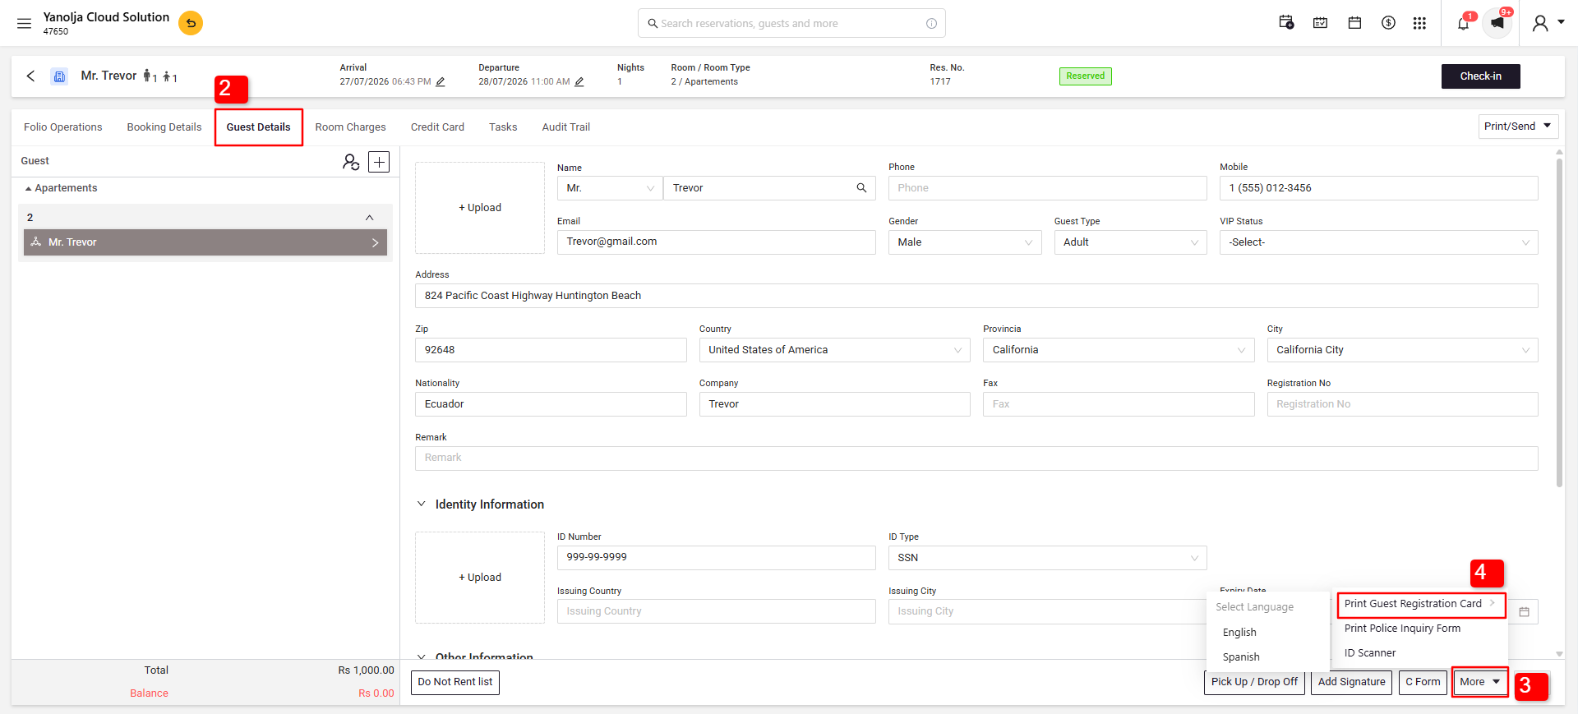Click the Pick Up / Drop Off button

tap(1254, 682)
